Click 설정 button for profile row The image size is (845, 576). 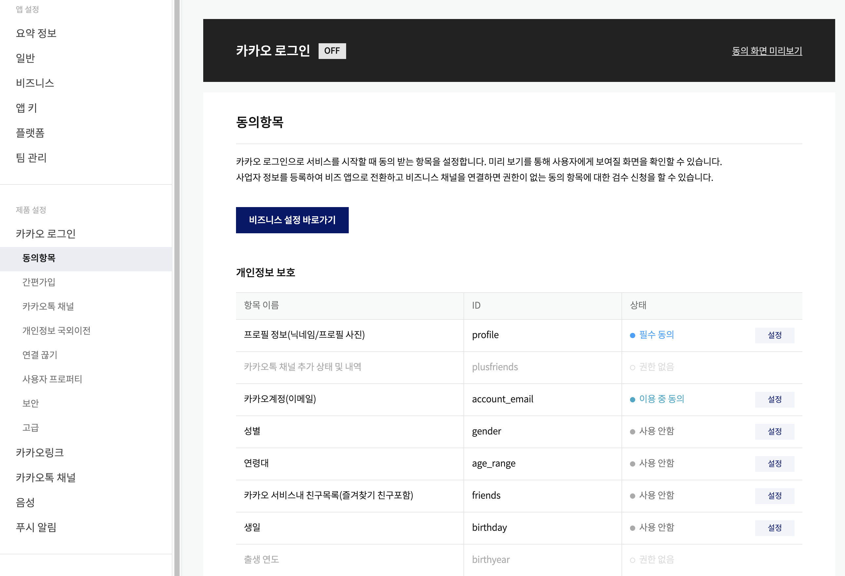tap(775, 335)
